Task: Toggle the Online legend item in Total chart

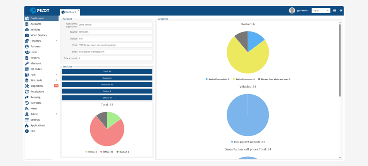Action: coord(91,152)
